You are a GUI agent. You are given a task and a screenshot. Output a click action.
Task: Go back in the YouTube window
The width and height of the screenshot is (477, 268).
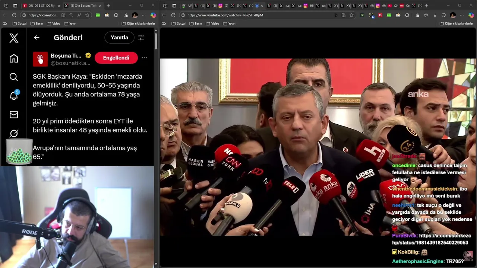point(164,15)
